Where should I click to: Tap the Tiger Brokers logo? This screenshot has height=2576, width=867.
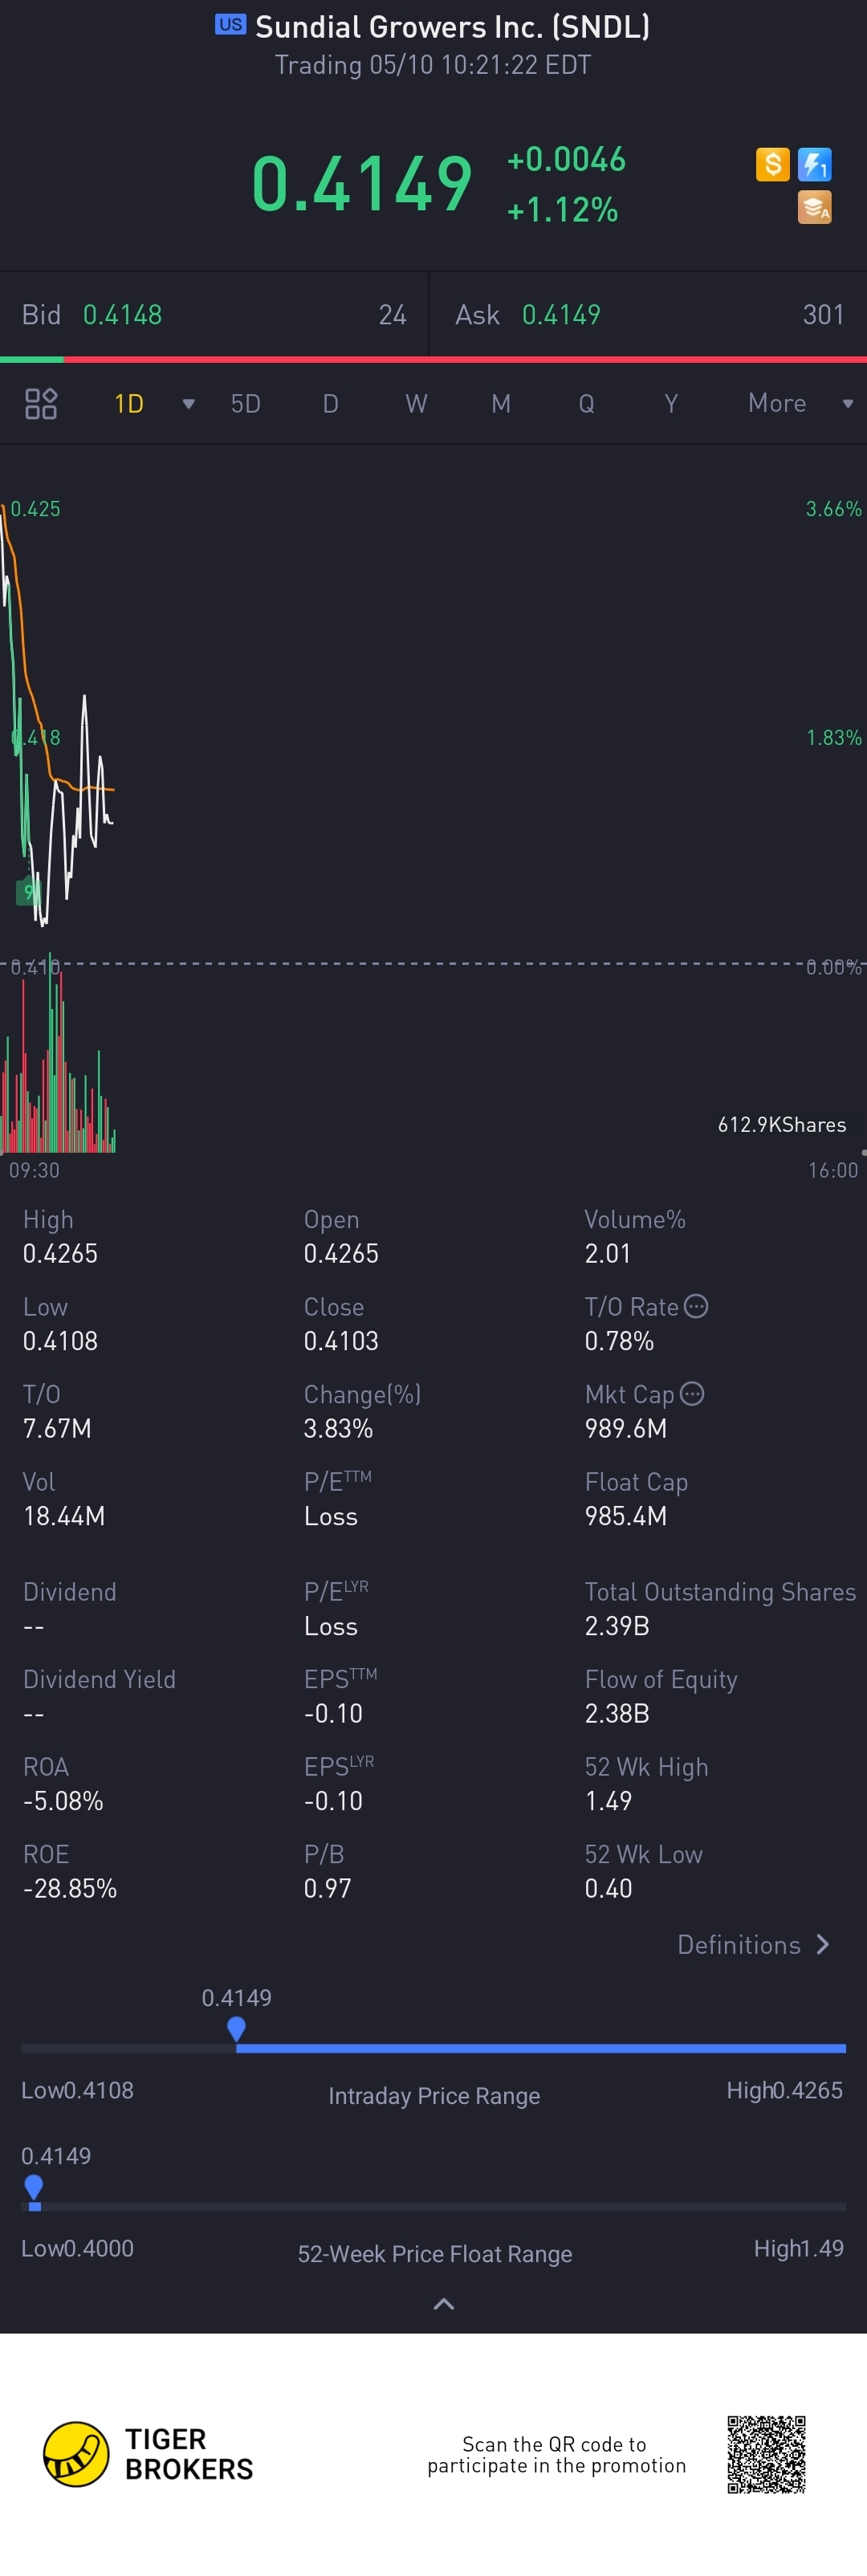[148, 2454]
